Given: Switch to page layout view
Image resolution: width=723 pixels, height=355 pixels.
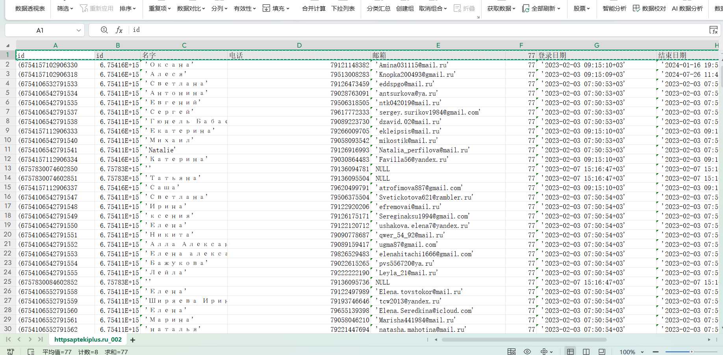Looking at the screenshot, I should pos(602,351).
